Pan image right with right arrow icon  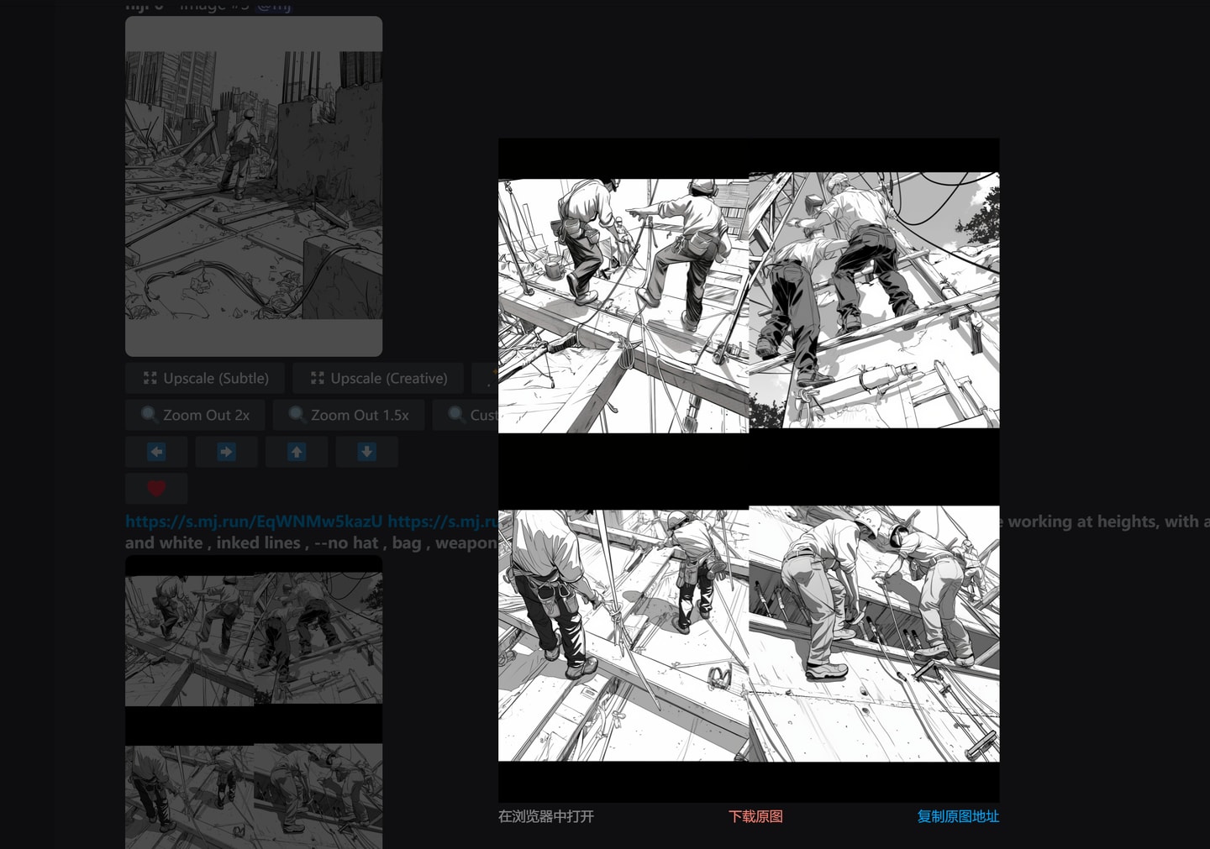[x=226, y=452]
